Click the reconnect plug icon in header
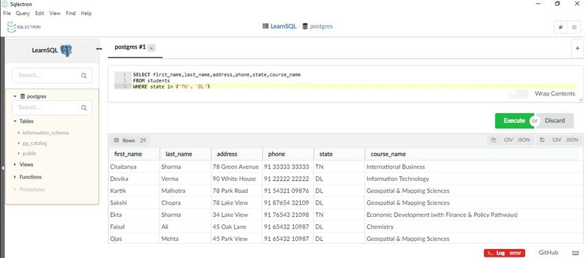 click(x=561, y=27)
